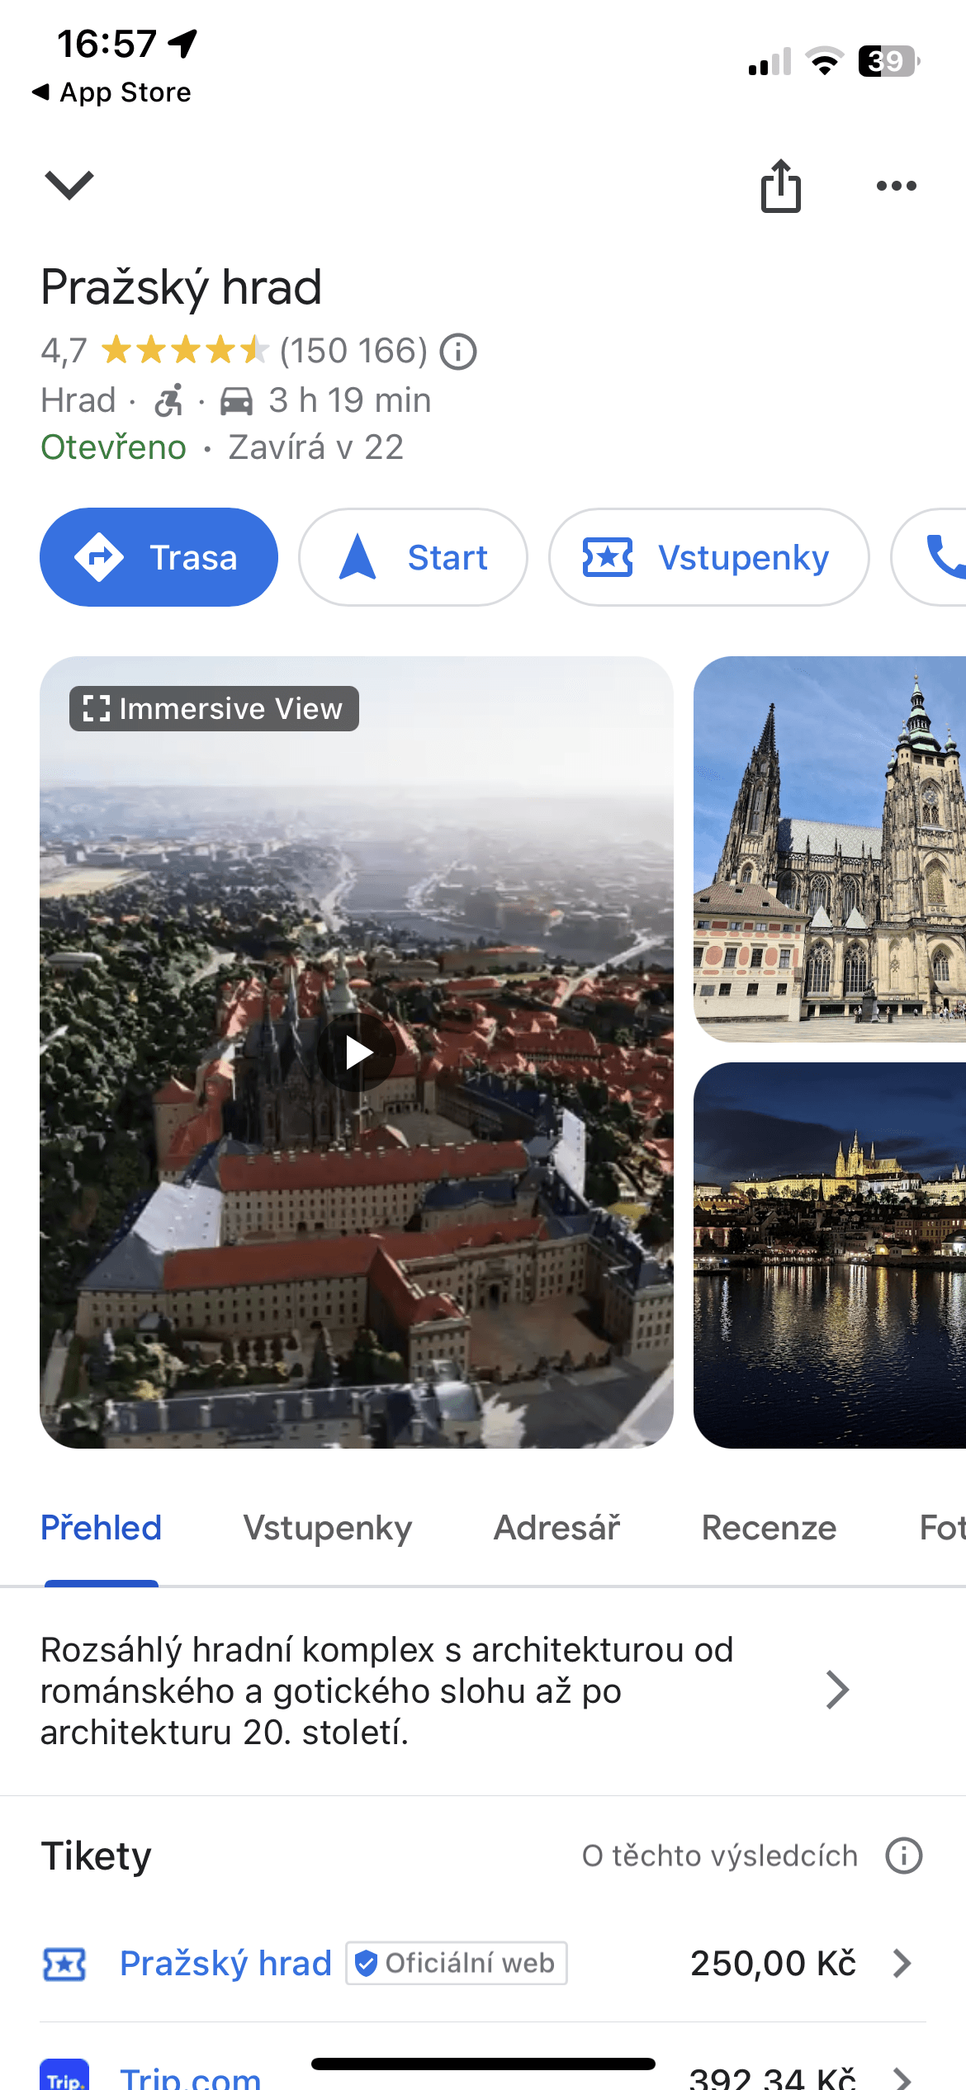Open the Adresář tab
The height and width of the screenshot is (2090, 966).
tap(556, 1528)
